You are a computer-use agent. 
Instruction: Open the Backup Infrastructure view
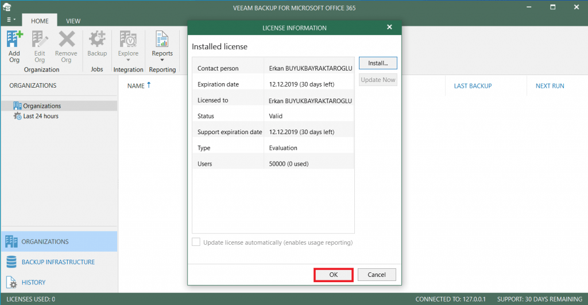point(58,262)
